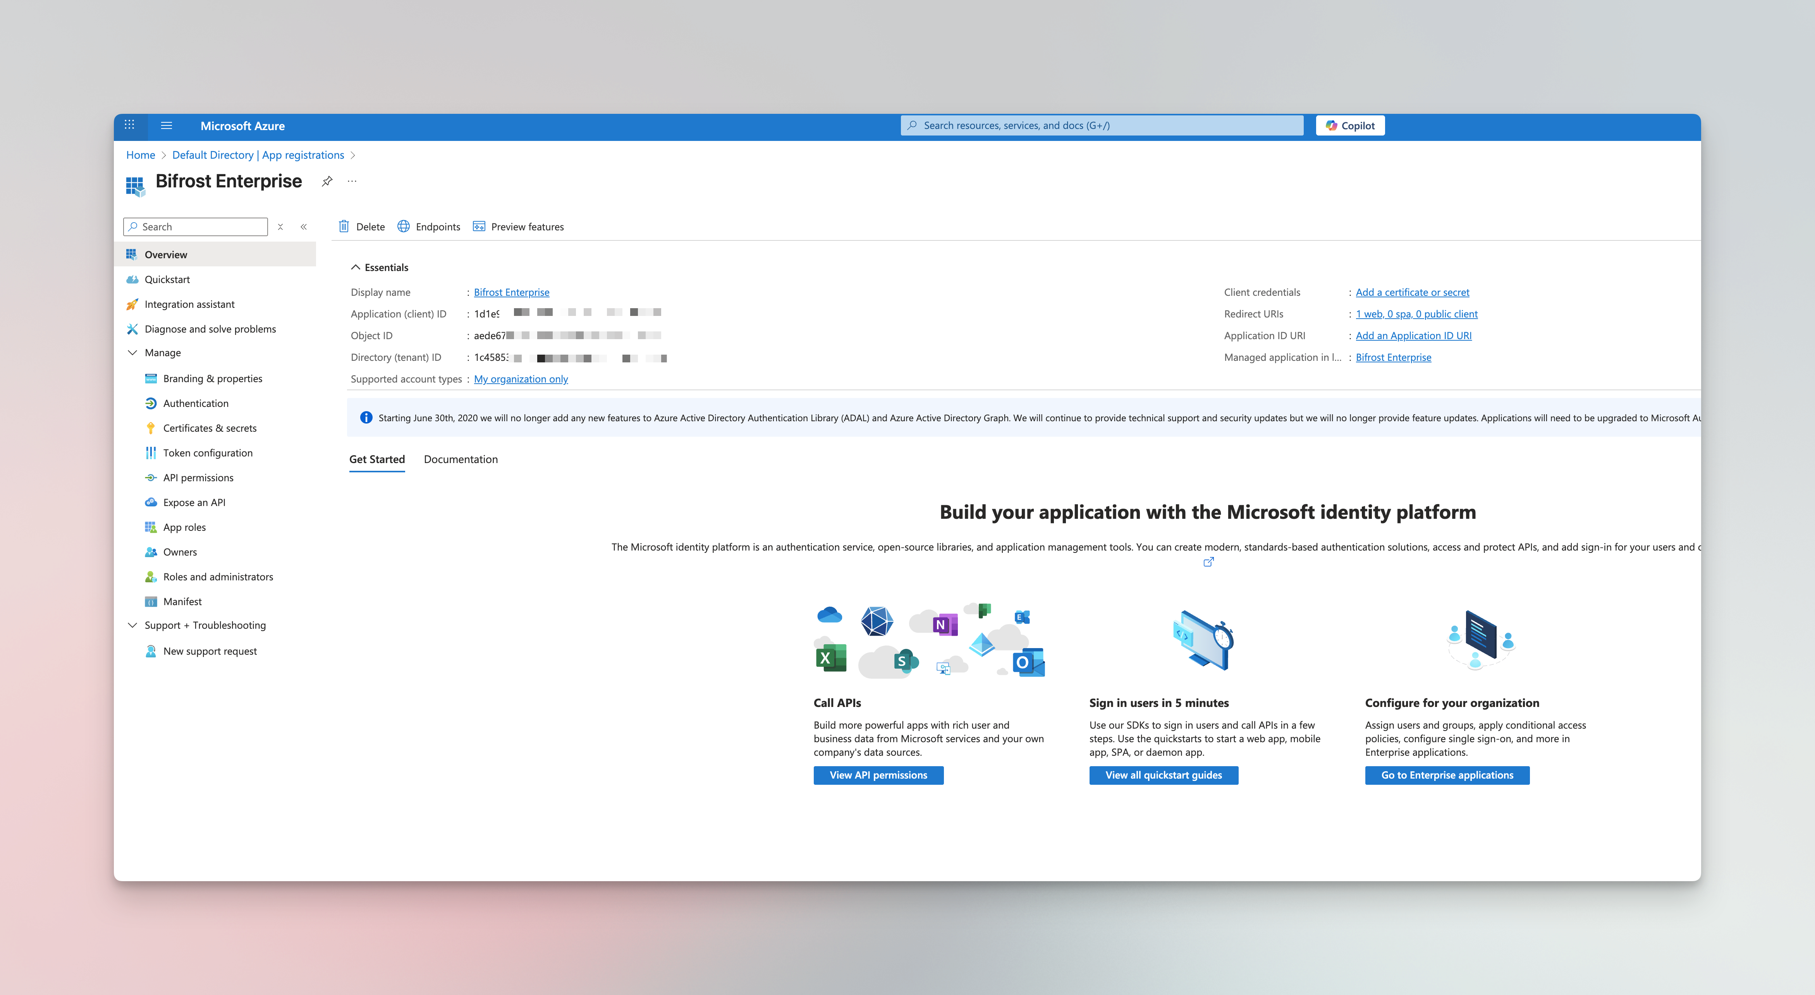Image resolution: width=1815 pixels, height=995 pixels.
Task: Click the Object ID value
Action: point(567,336)
